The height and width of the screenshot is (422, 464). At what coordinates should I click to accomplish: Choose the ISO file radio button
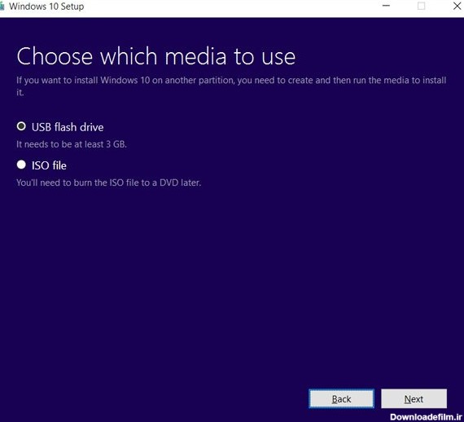[x=21, y=165]
